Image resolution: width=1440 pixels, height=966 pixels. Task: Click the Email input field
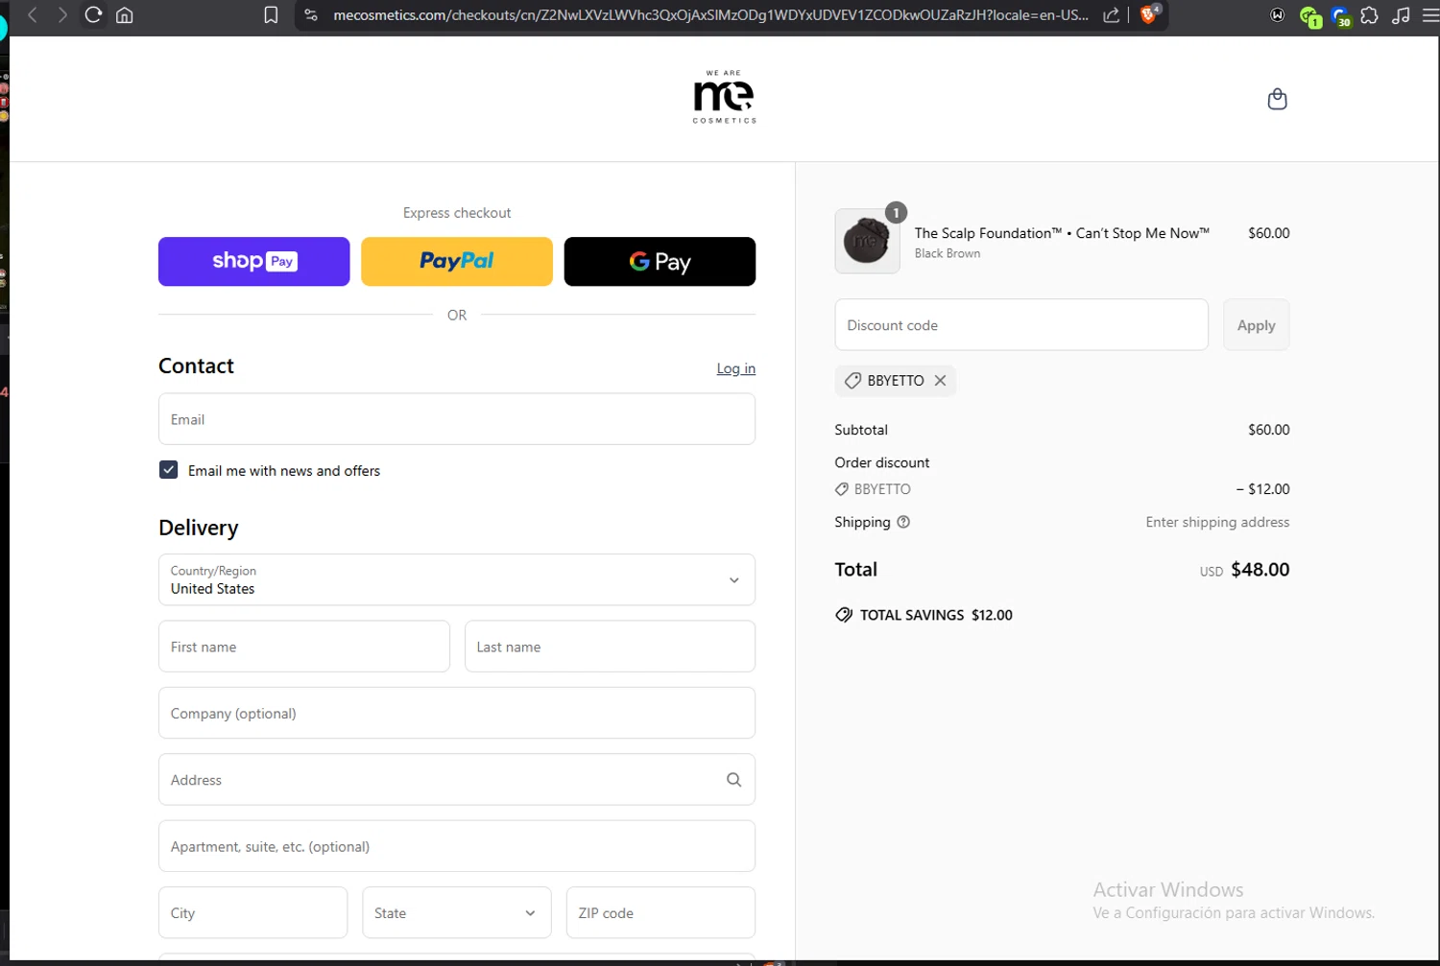tap(457, 419)
